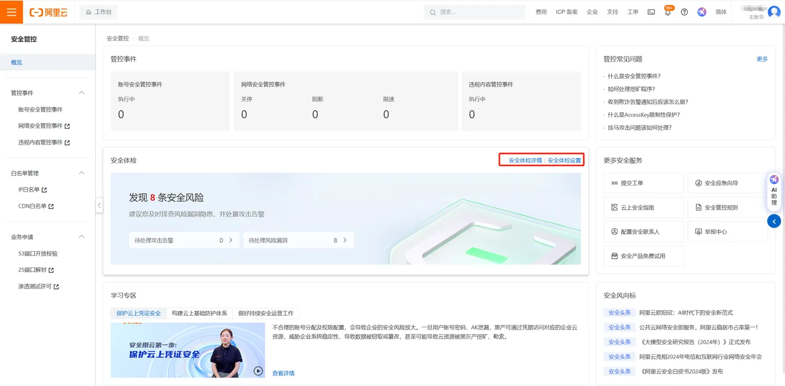Select 概览 in the sidebar

click(48, 62)
